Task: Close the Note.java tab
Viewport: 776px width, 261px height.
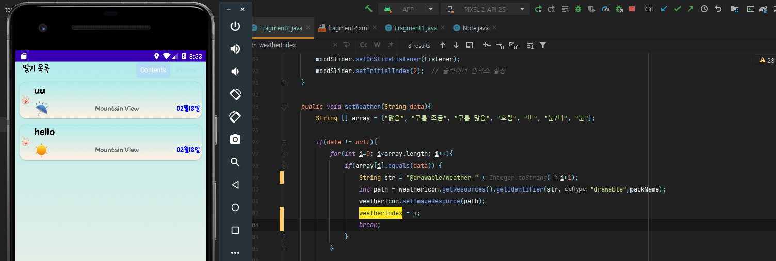Action: [x=494, y=28]
